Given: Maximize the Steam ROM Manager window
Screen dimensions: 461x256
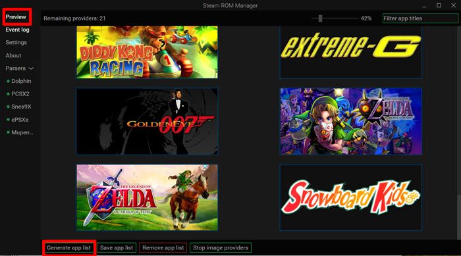Looking at the screenshot, I should [439, 5].
